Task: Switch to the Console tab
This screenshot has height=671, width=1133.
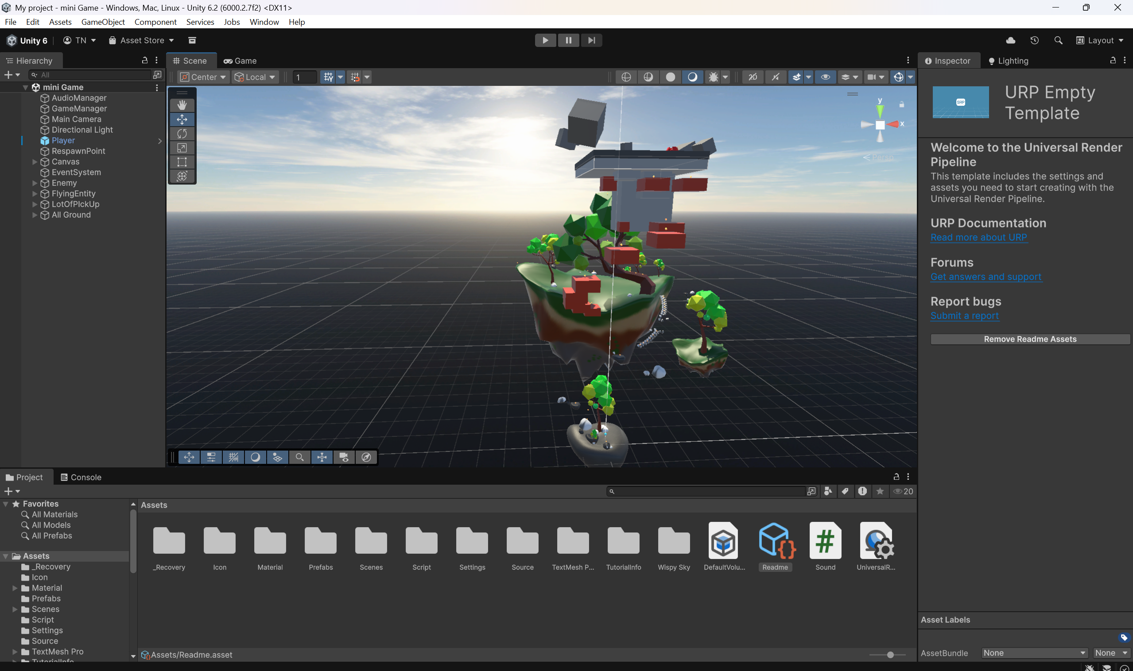Action: (x=81, y=477)
